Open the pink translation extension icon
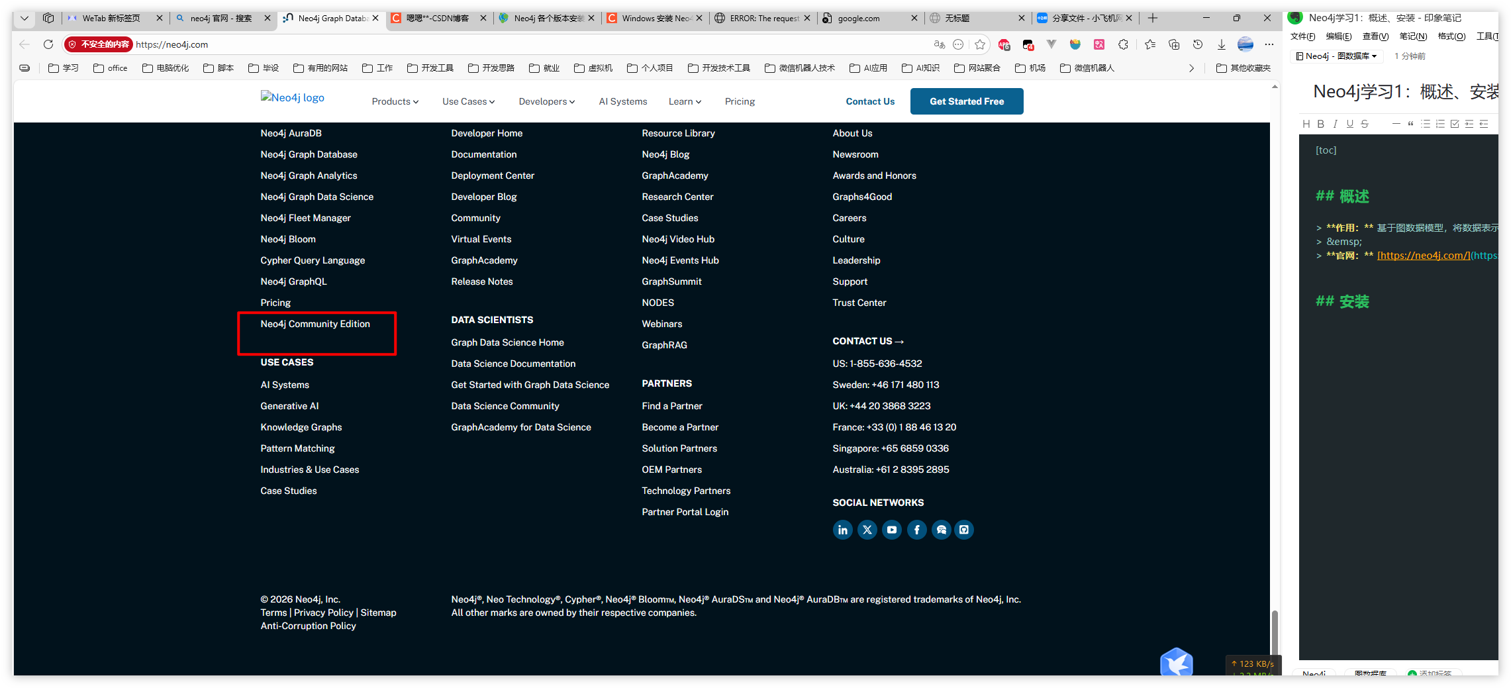Image resolution: width=1511 pixels, height=688 pixels. click(x=1099, y=44)
